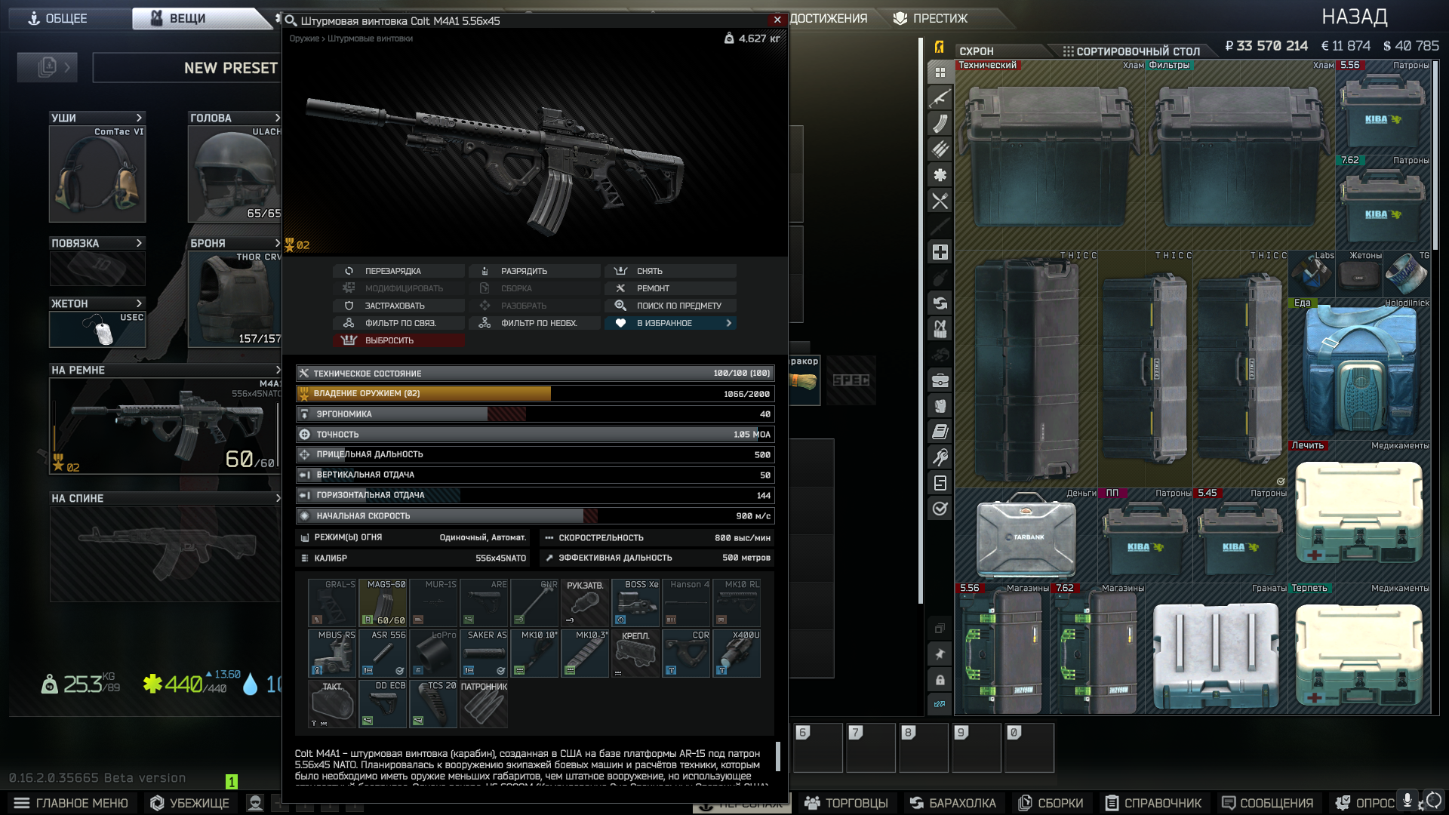Filter stash by briefcase containers icon

(x=940, y=380)
